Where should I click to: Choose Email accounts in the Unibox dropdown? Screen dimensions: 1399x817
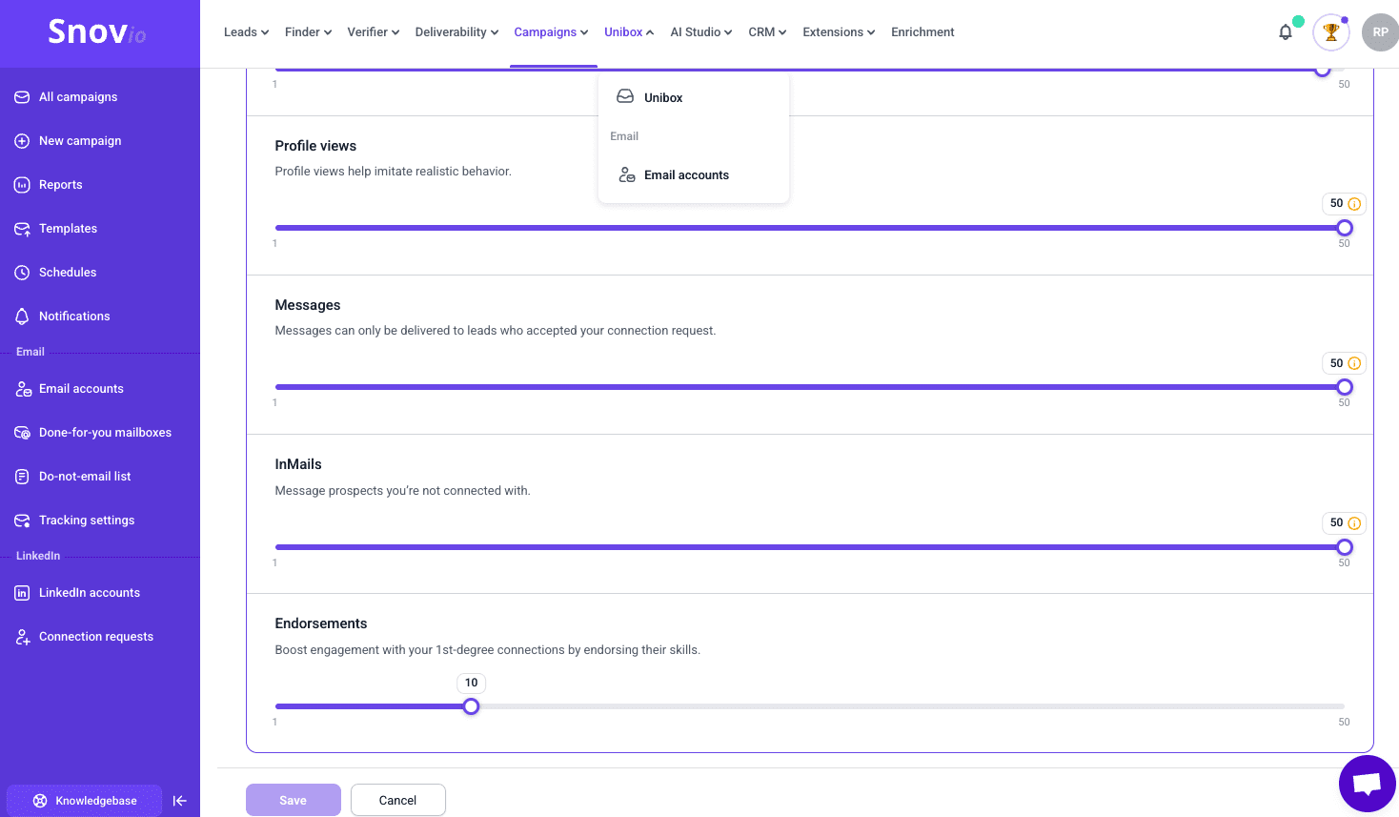[686, 175]
